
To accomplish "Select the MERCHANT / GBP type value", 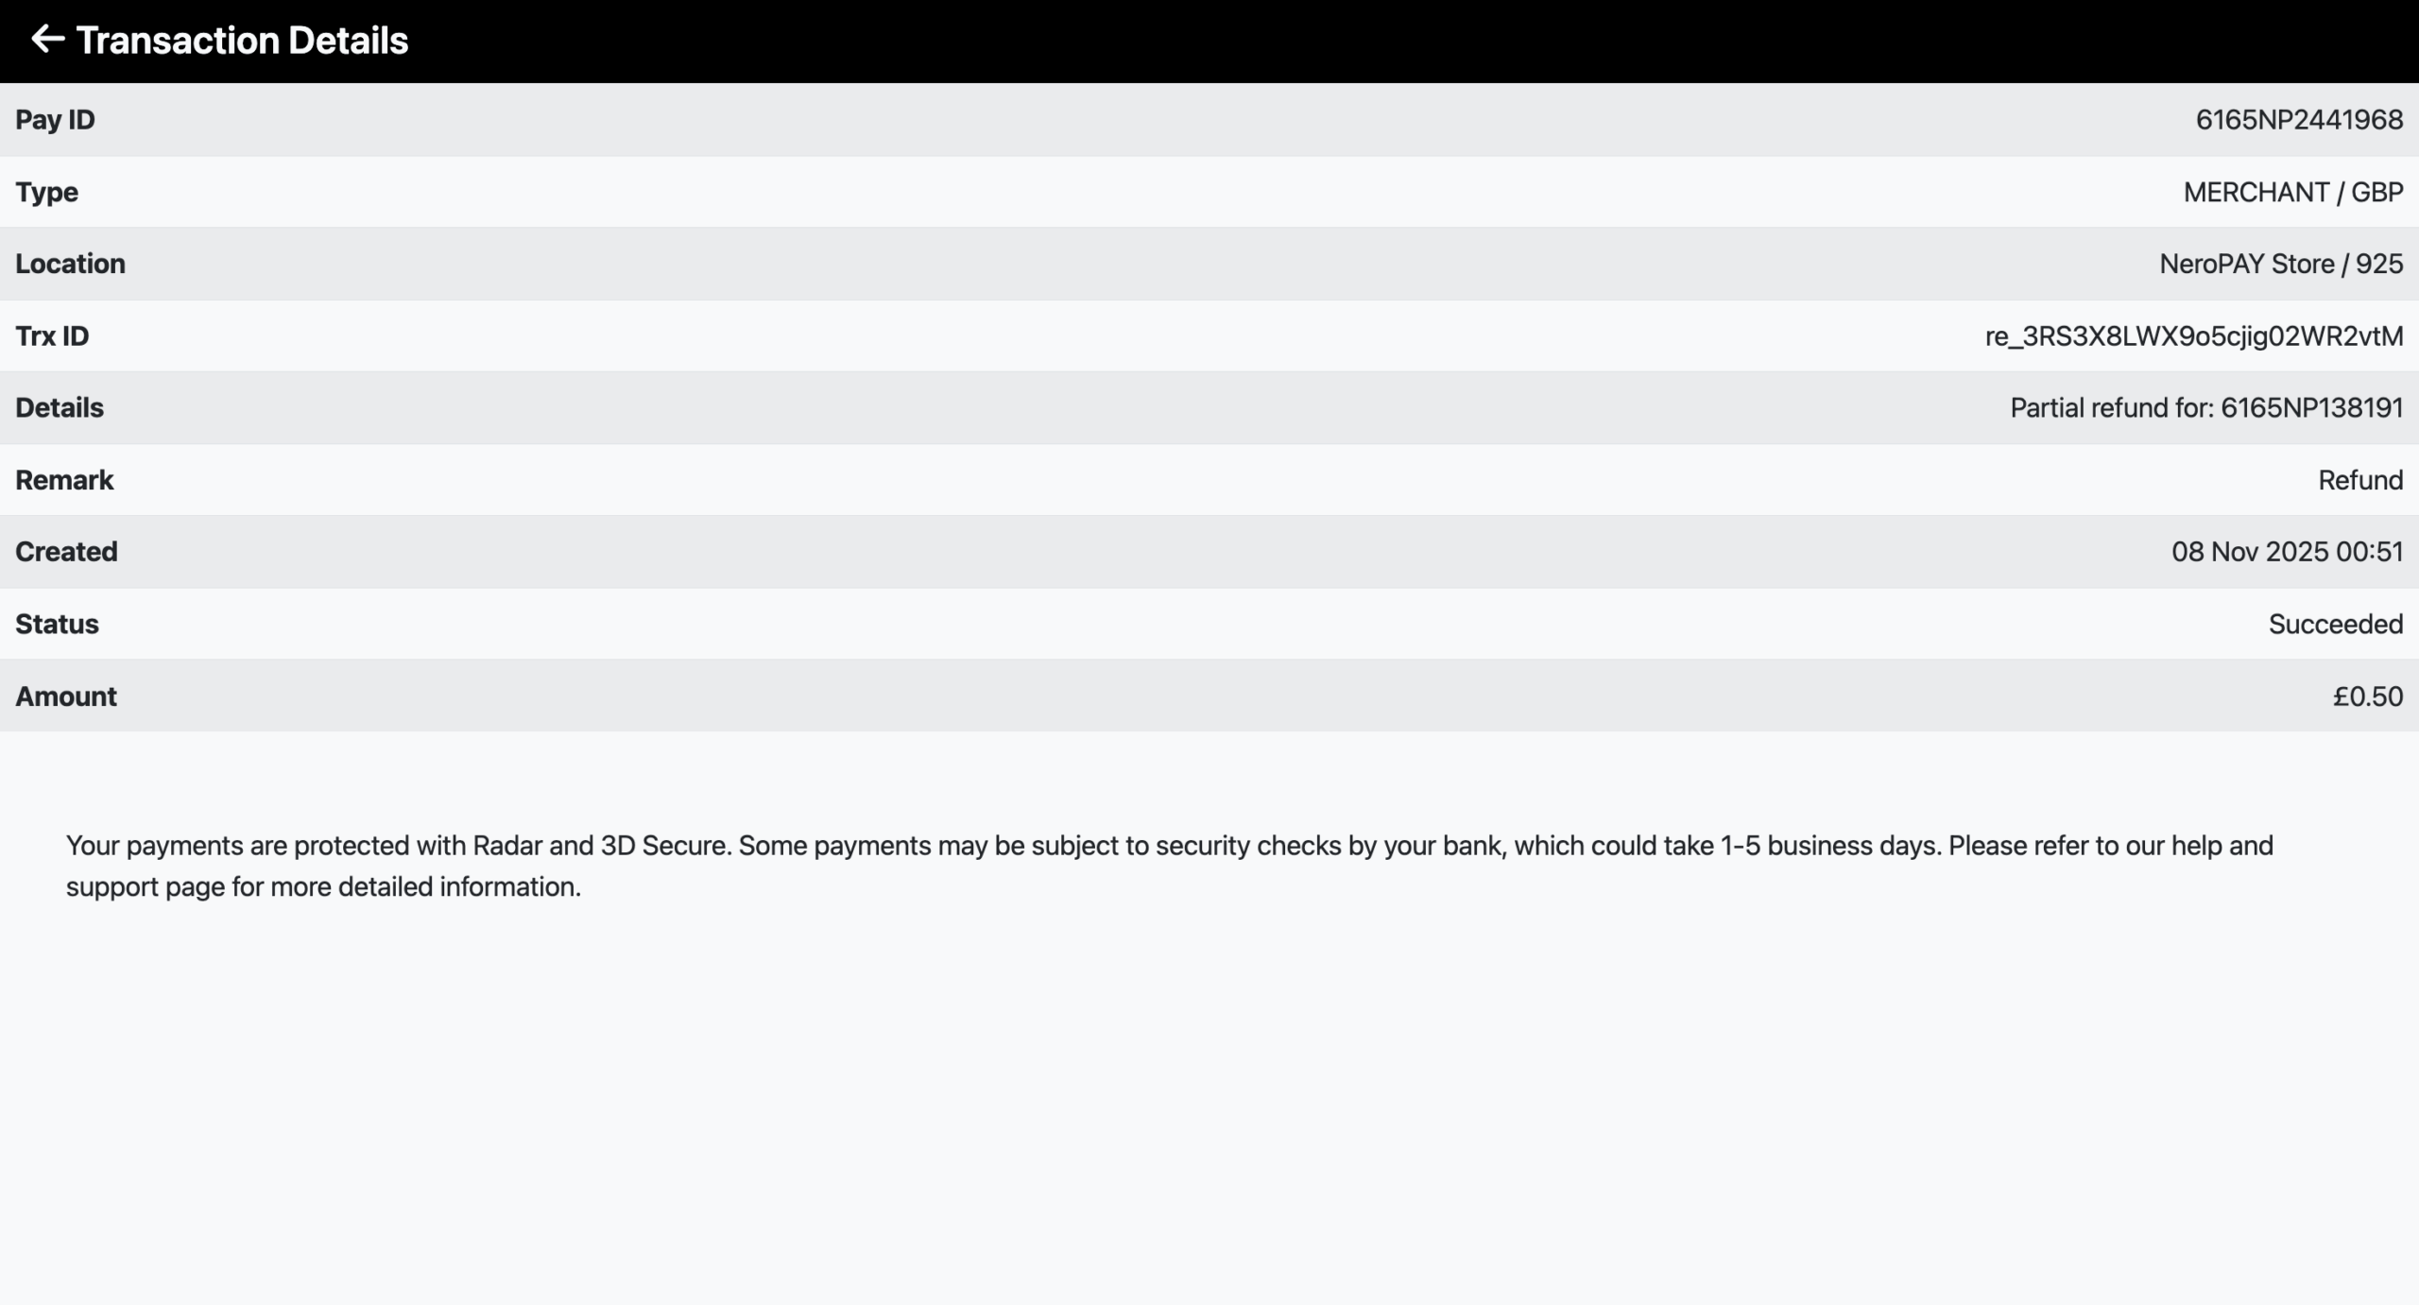I will pos(2292,192).
